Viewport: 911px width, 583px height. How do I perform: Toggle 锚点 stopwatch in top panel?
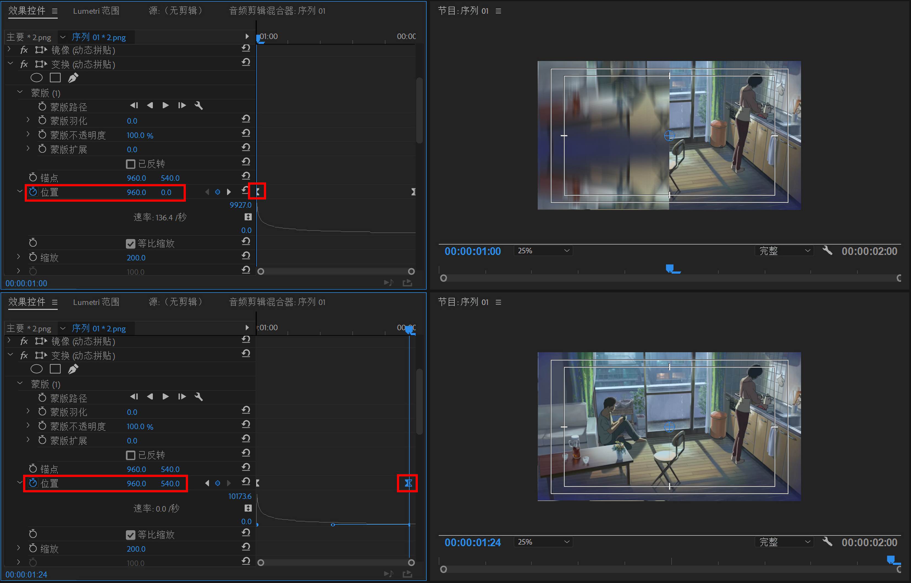tap(33, 177)
